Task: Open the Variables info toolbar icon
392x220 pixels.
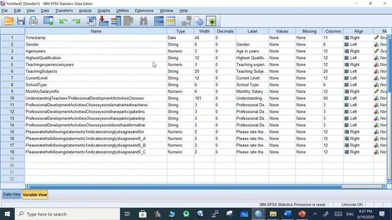Action: [x=116, y=21]
